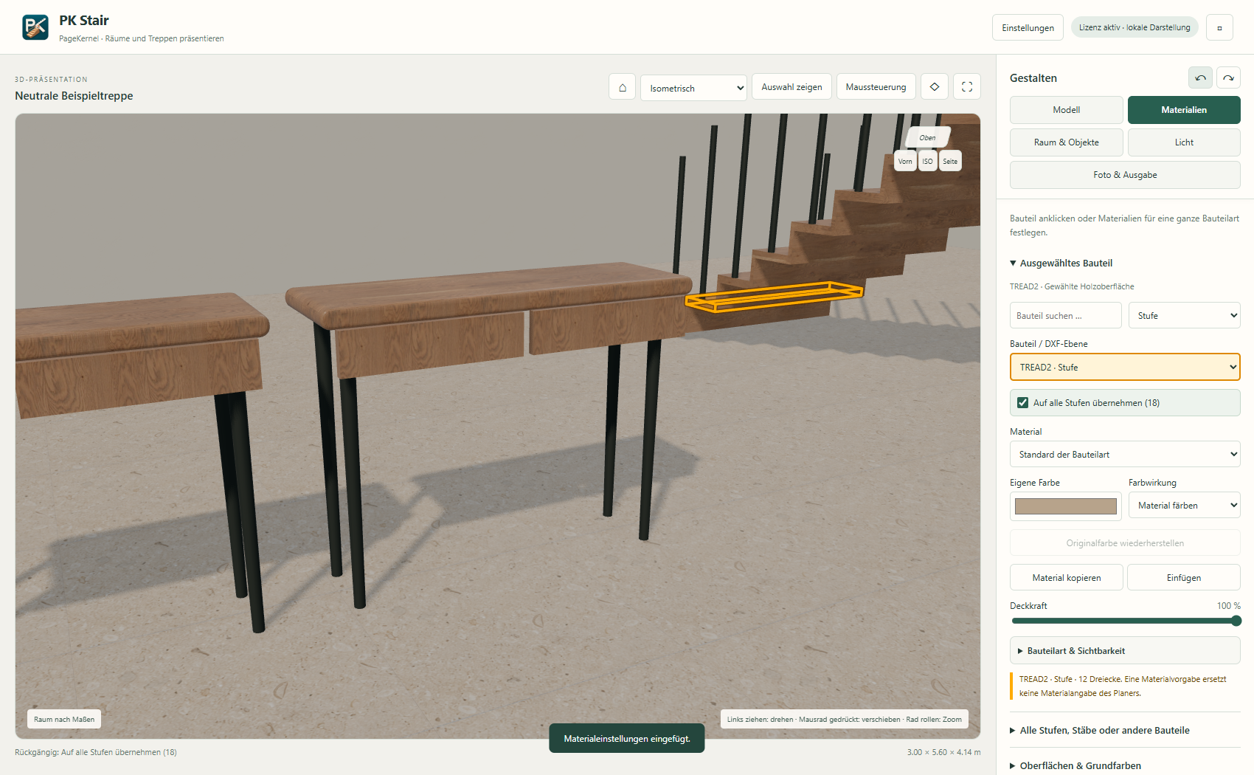Click the 'Raum nach Maßen' button
The height and width of the screenshot is (775, 1254).
tap(64, 719)
